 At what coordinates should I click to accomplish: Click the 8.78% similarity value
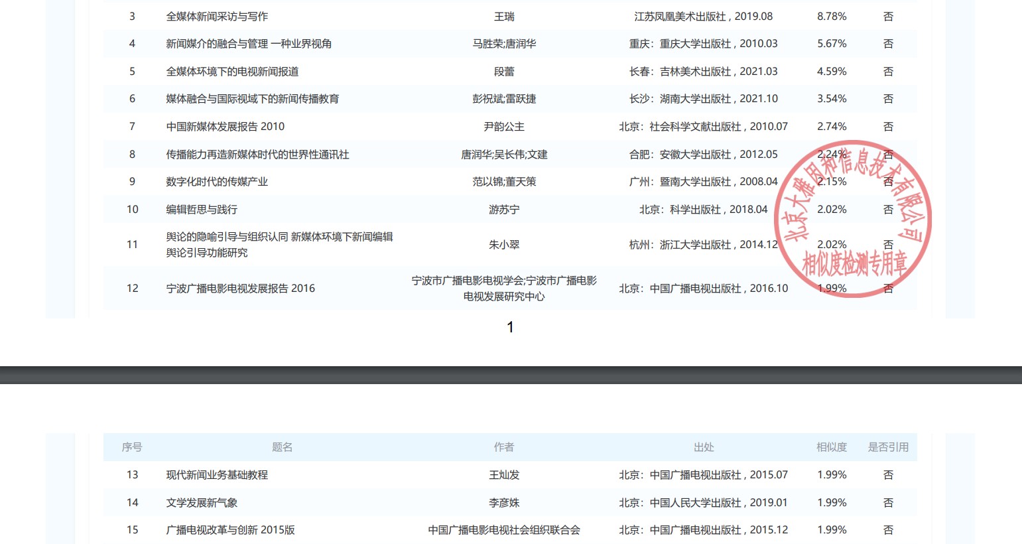click(x=832, y=17)
